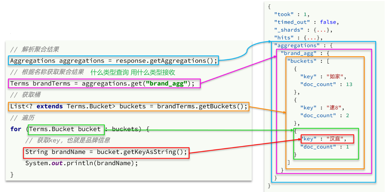Screen dimensions: 385x192
Task: Click the comment "// 解析聚合结果"
Action: pos(34,49)
